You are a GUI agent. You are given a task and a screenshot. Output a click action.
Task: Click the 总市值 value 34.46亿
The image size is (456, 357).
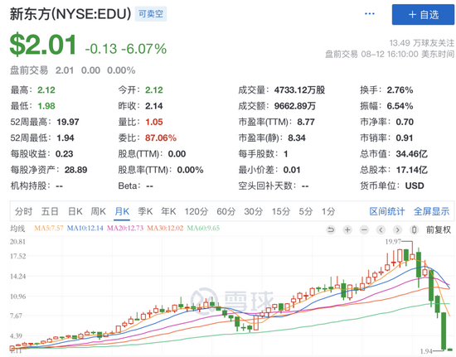[x=411, y=154]
